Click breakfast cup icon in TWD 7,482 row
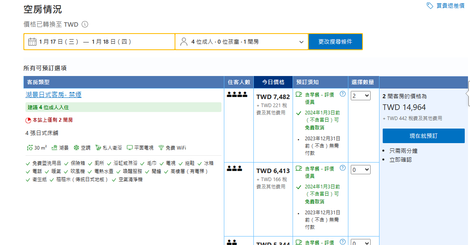The image size is (470, 245). [299, 95]
